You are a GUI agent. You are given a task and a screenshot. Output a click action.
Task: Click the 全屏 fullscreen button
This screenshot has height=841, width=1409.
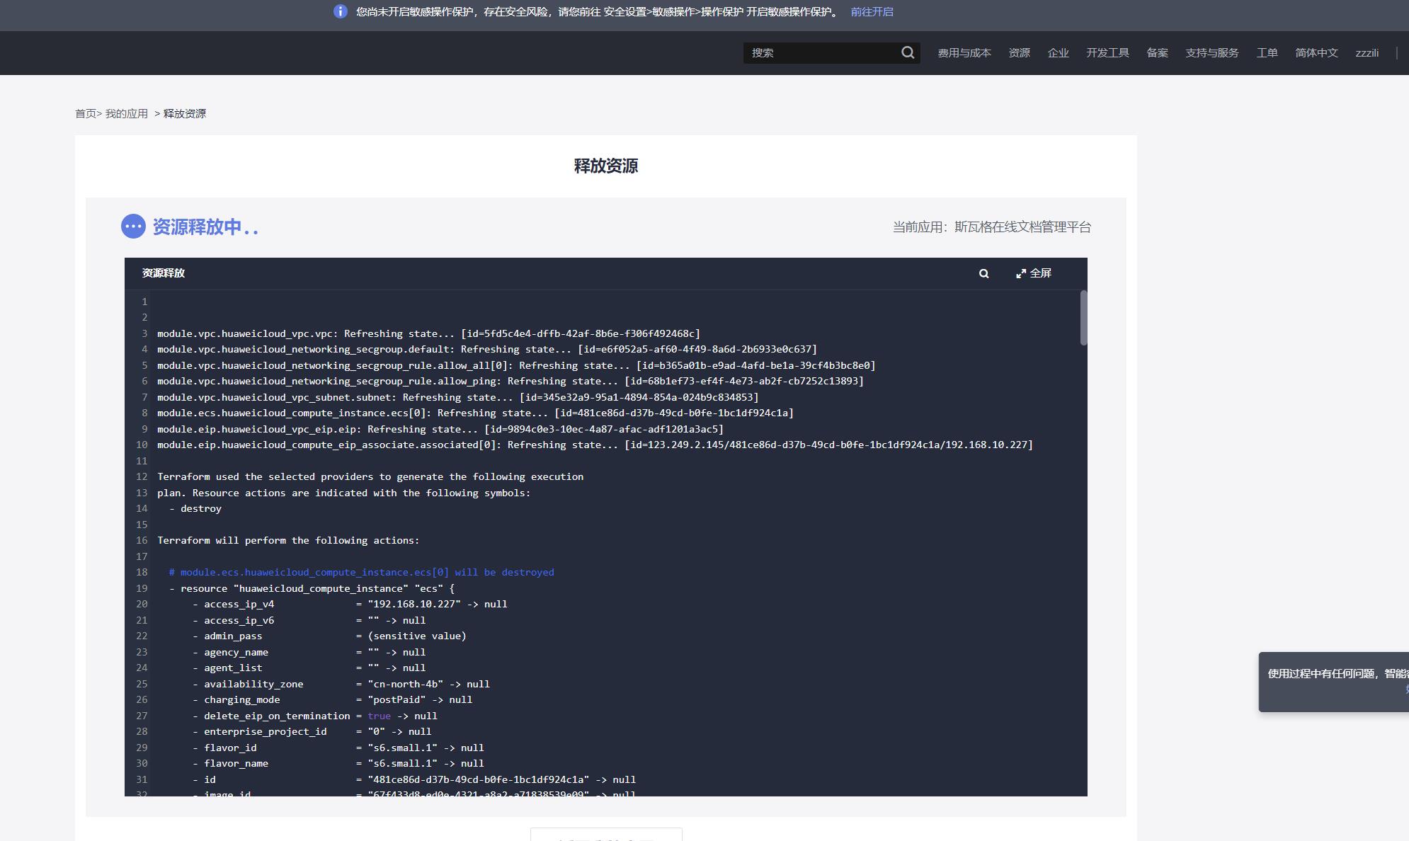pyautogui.click(x=1040, y=273)
